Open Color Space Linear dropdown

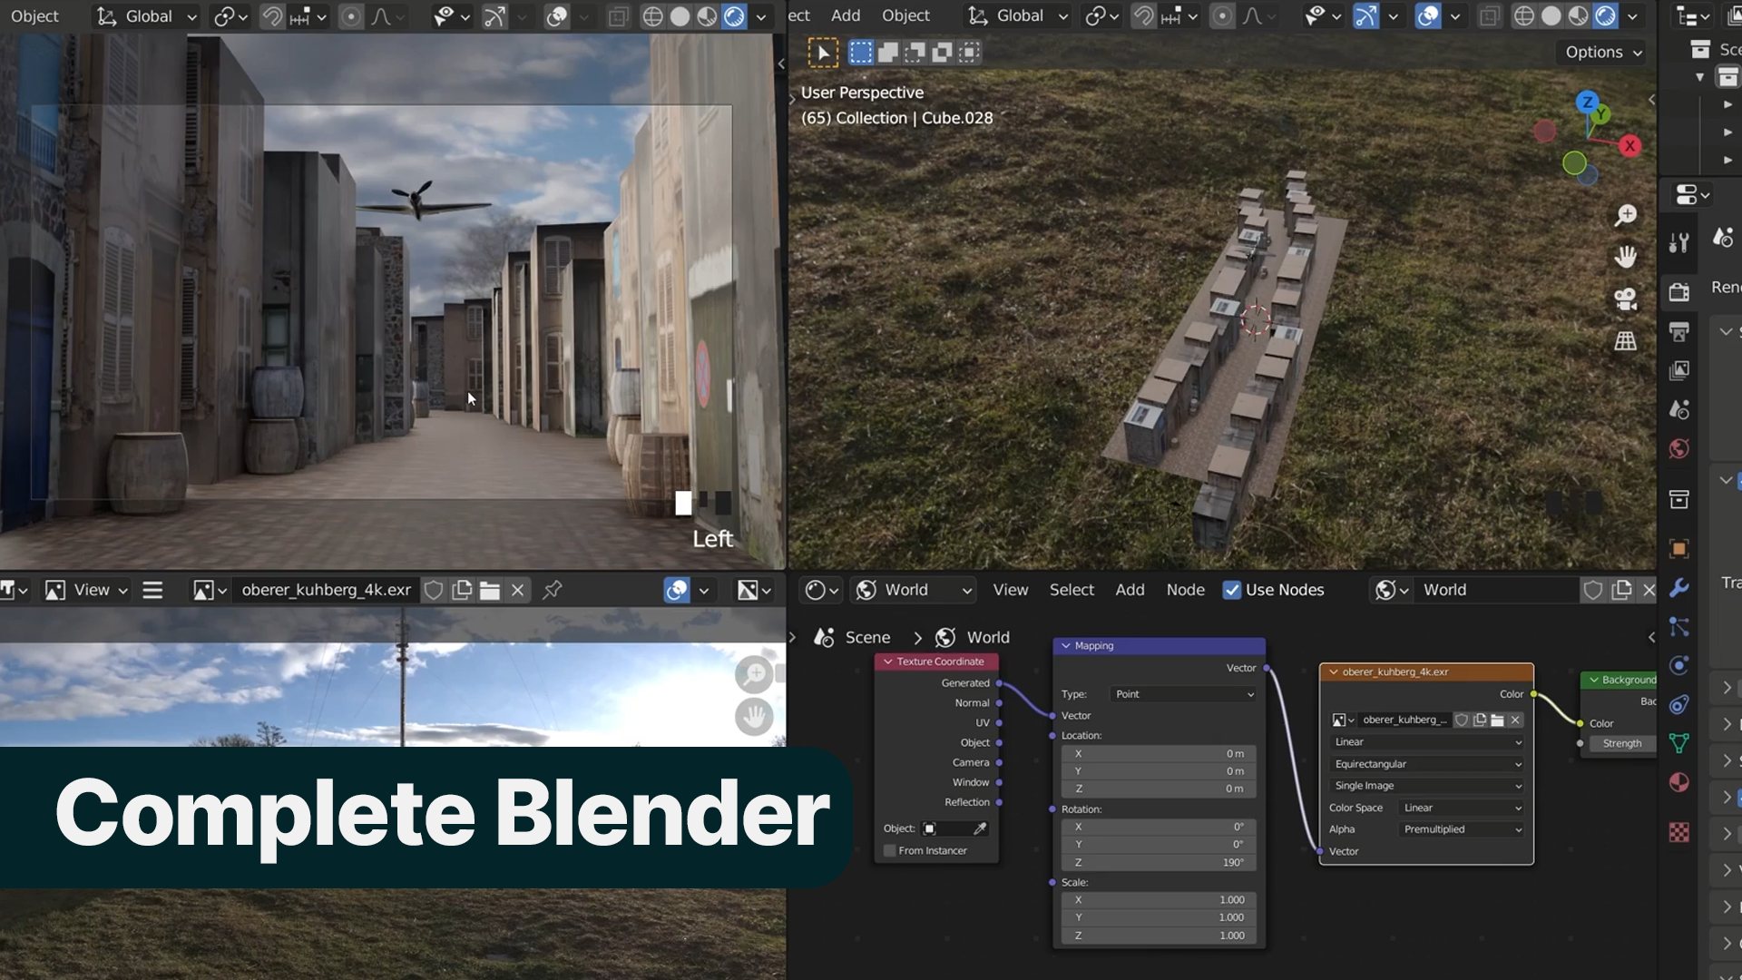(x=1463, y=808)
